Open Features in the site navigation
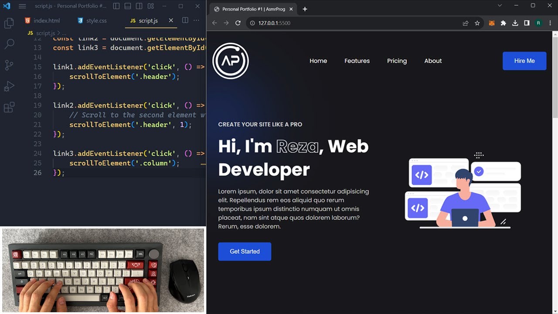Viewport: 558px width, 314px height. (x=357, y=61)
